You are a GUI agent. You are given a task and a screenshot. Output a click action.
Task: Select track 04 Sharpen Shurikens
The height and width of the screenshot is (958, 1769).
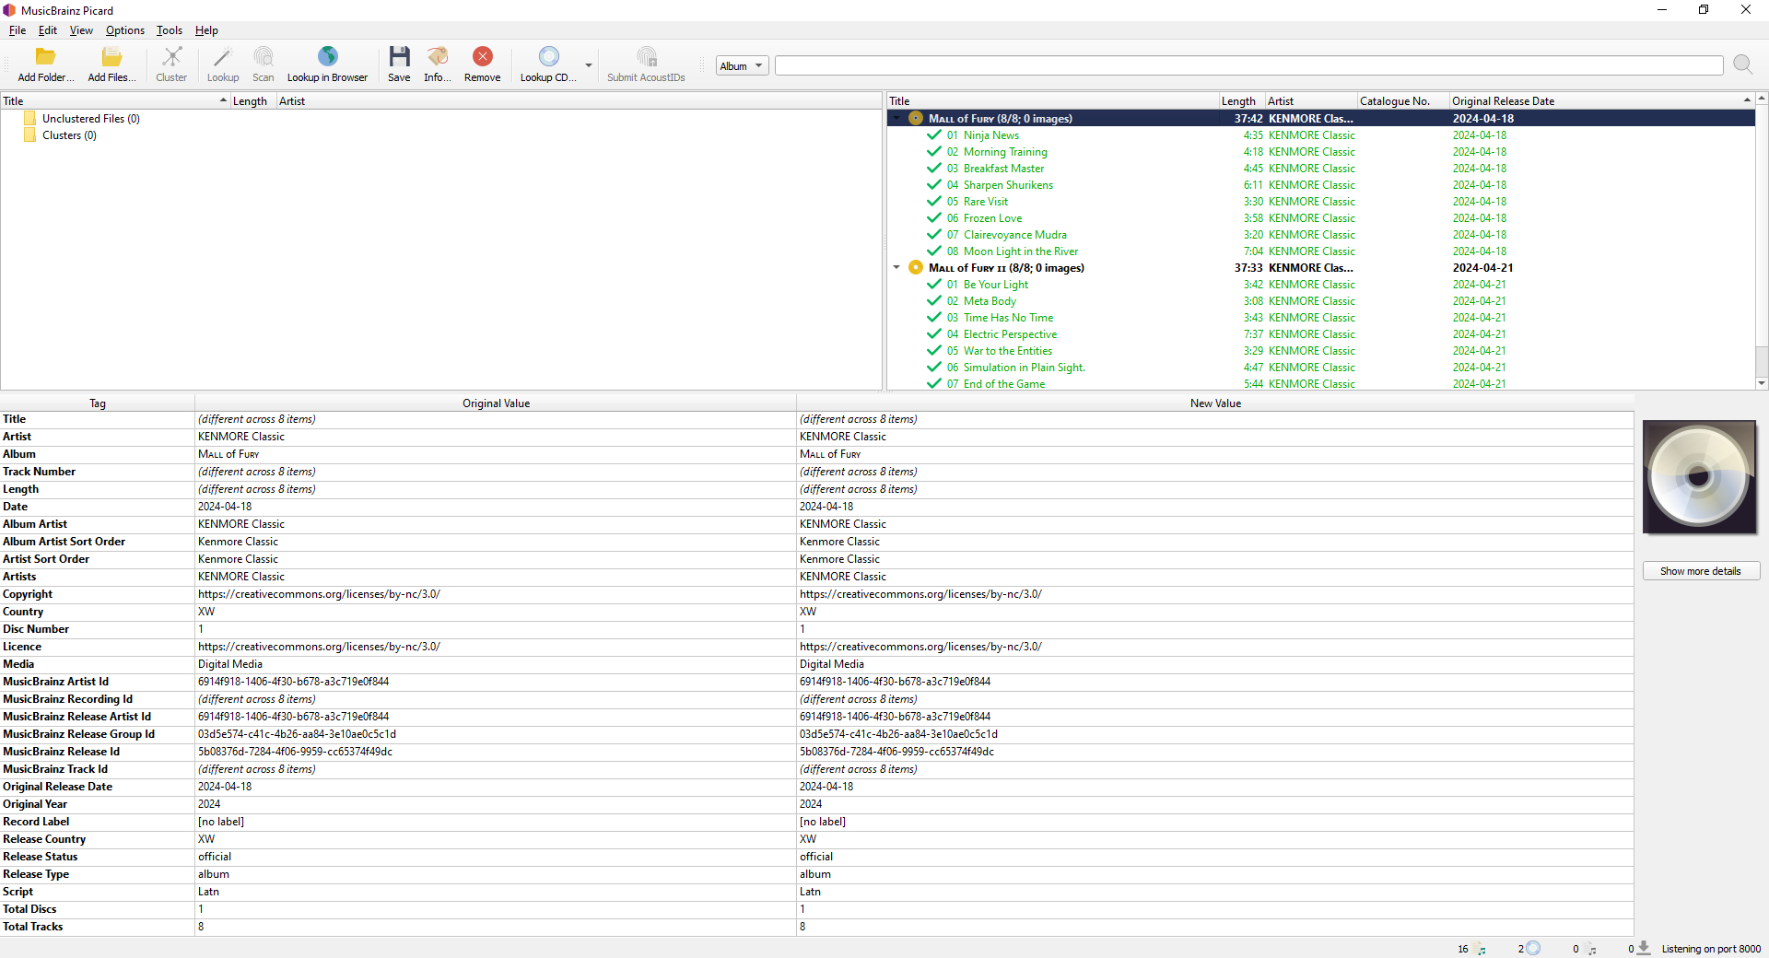1007,185
